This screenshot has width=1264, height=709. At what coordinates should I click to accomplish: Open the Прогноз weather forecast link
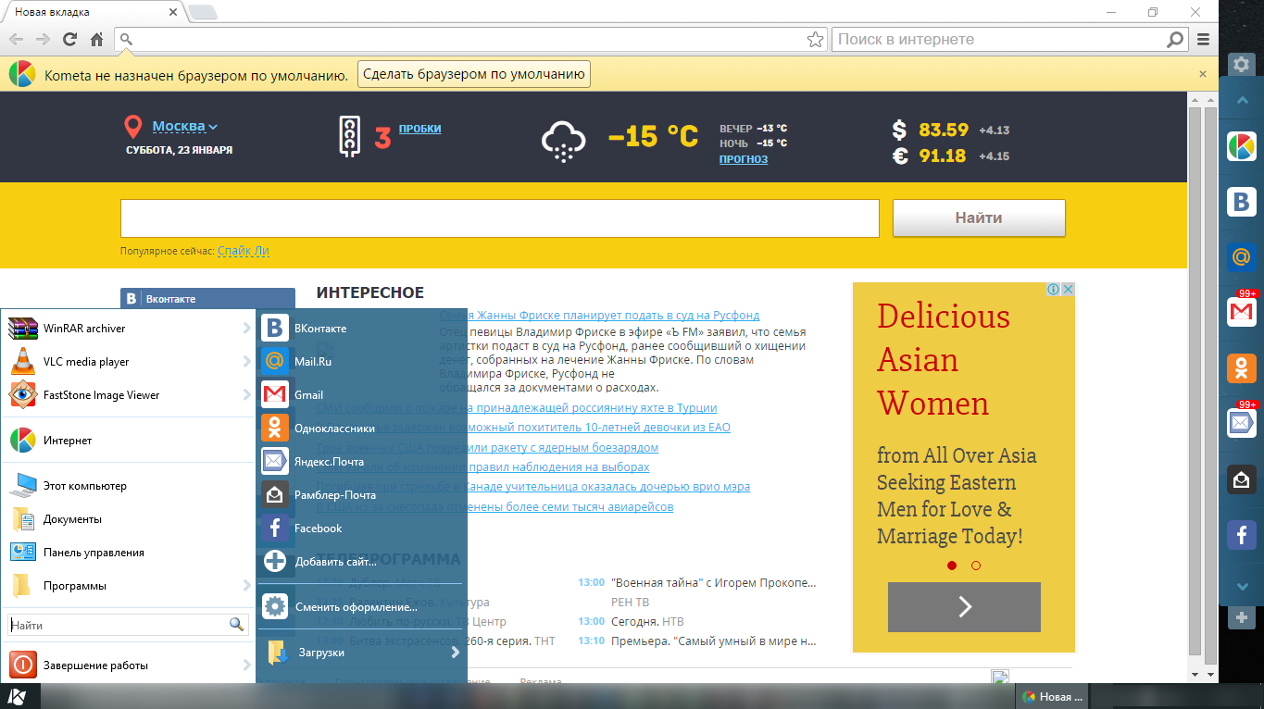click(x=744, y=159)
